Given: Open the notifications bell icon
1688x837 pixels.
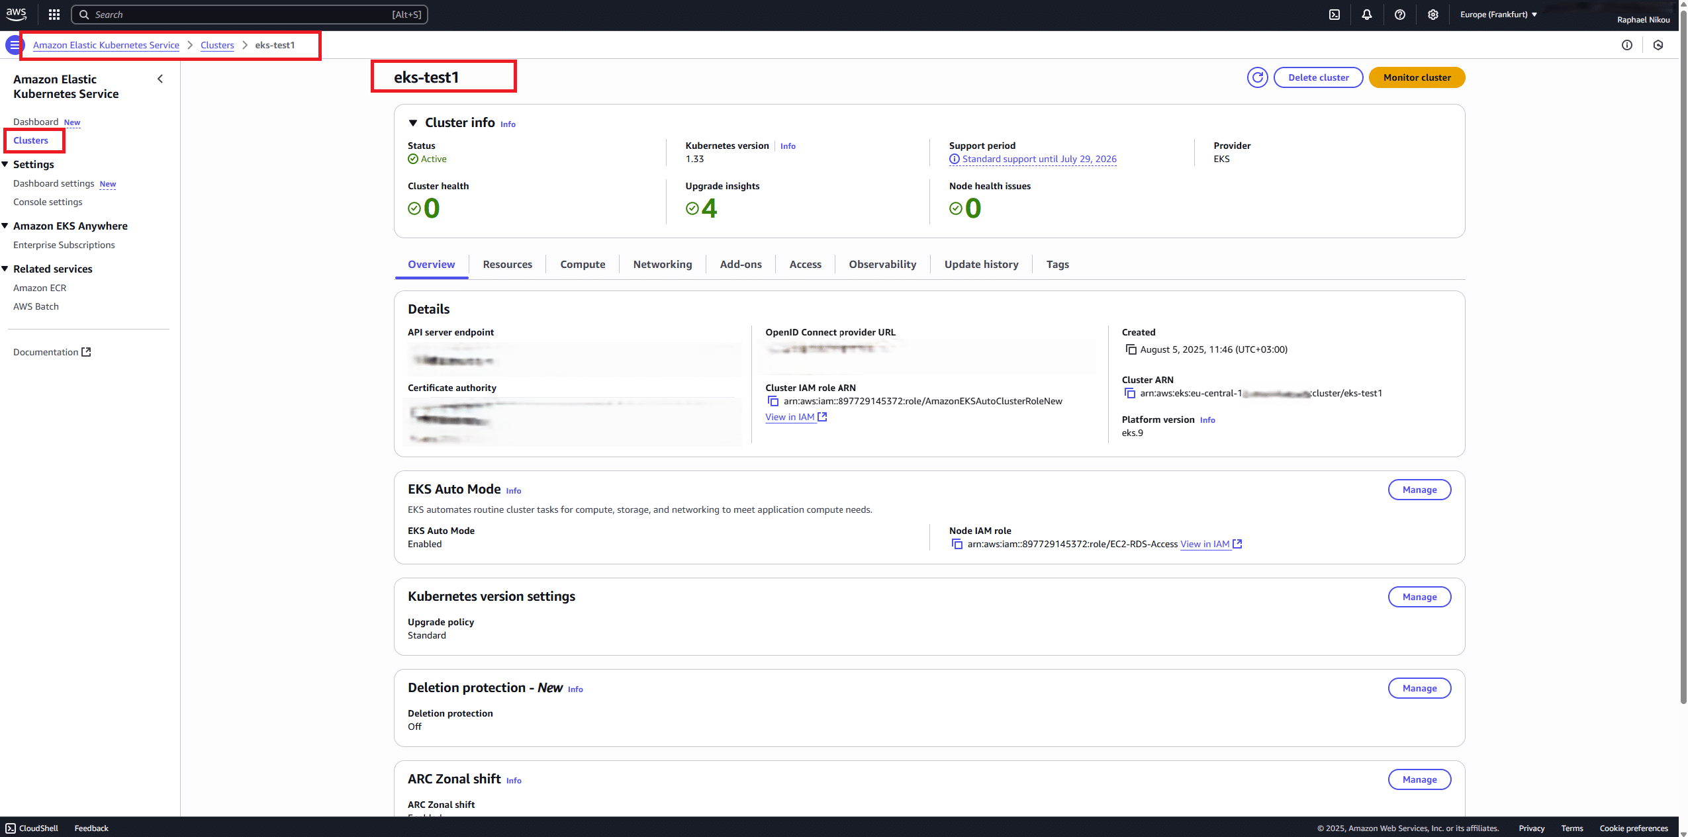Looking at the screenshot, I should click(x=1367, y=14).
